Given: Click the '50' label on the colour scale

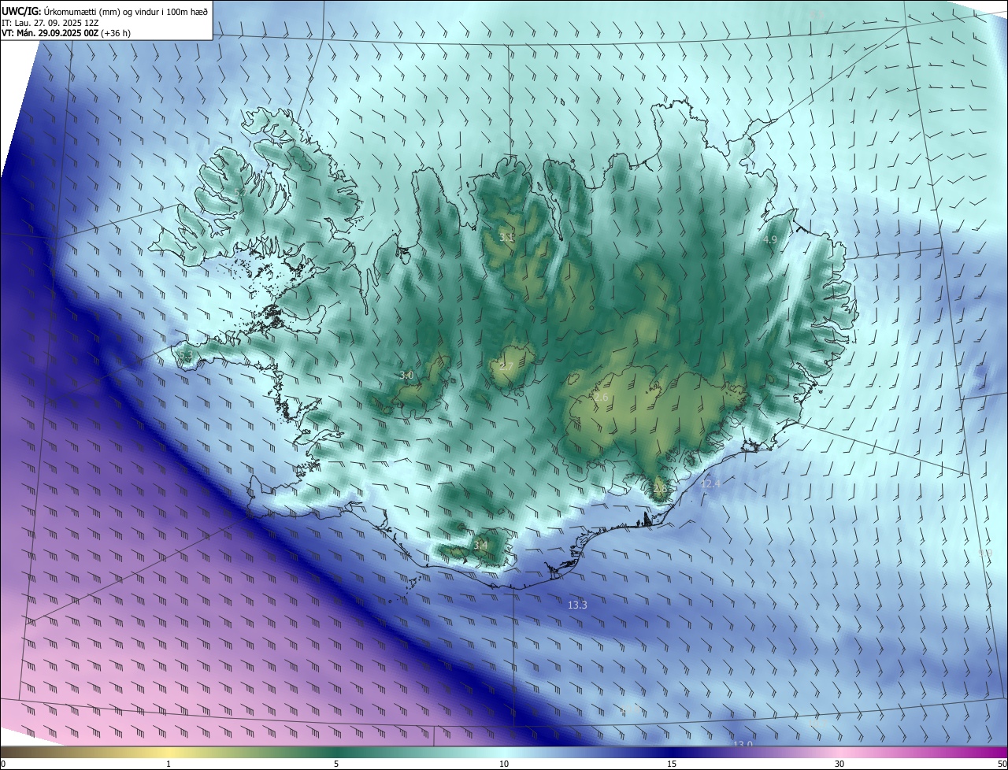Looking at the screenshot, I should click(1002, 764).
